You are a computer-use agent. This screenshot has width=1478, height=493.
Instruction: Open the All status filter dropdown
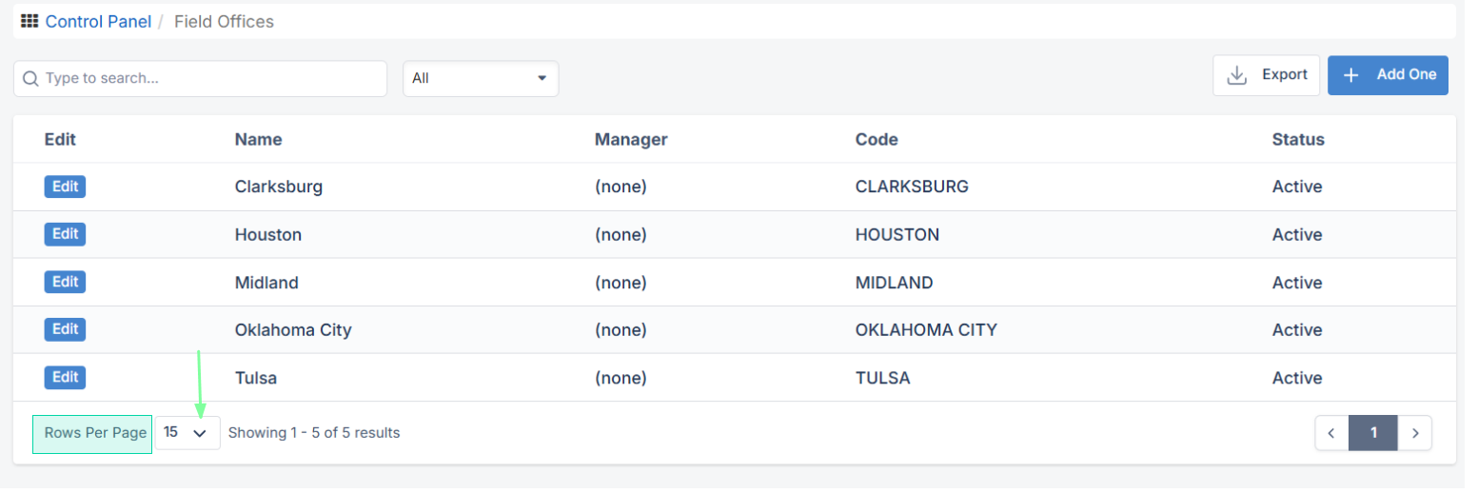481,78
